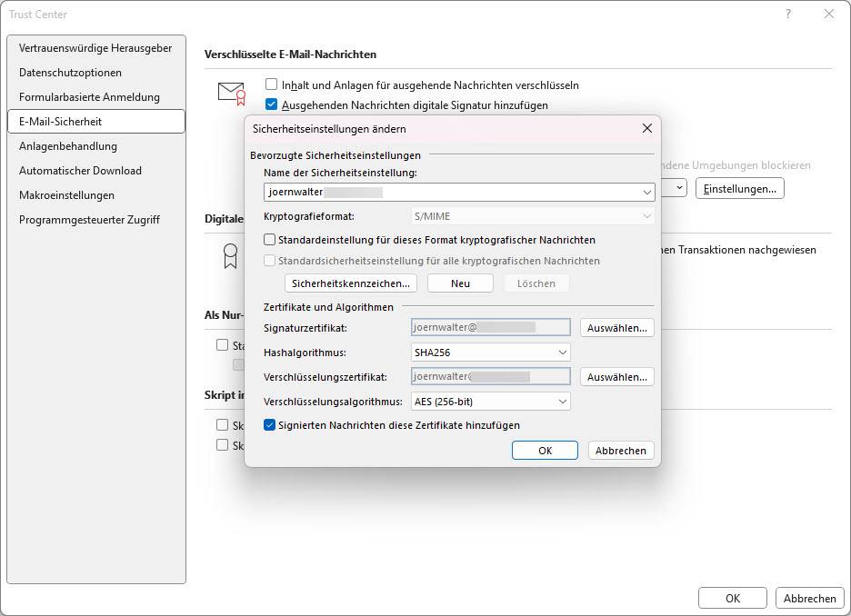Click Auswählen next to Signaturzertifikat
The image size is (851, 616).
click(x=617, y=328)
